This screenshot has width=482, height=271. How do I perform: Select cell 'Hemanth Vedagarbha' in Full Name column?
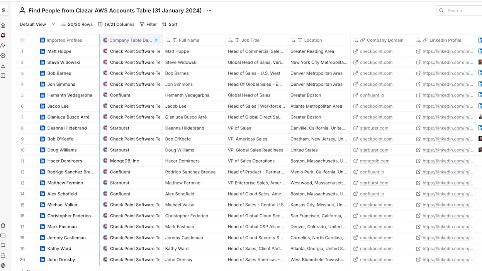pyautogui.click(x=194, y=95)
